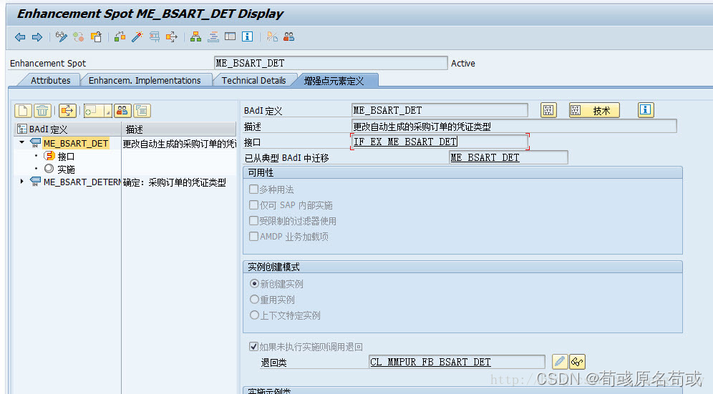Click the glasses display icon next to fallback class
The image size is (713, 394).
(x=577, y=362)
